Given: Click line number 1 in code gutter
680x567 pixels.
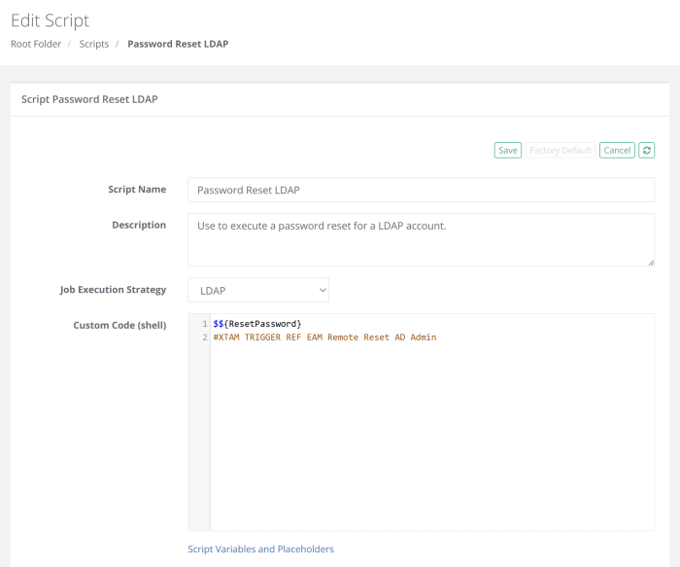Looking at the screenshot, I should point(205,324).
